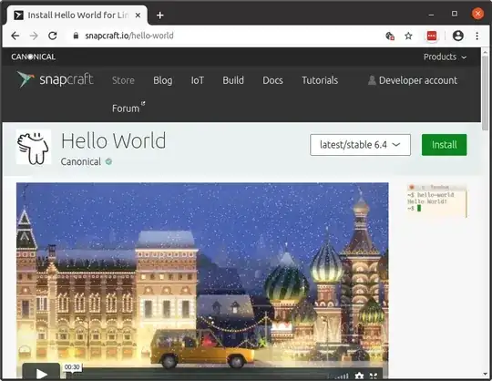Bookmark this page with the star icon
492x381 pixels.
(x=408, y=36)
